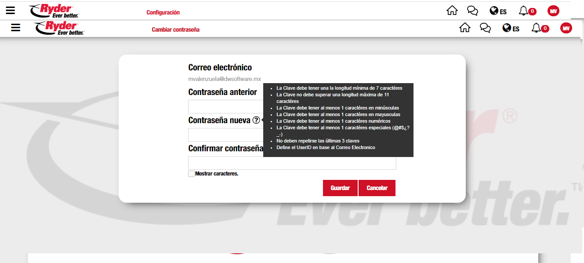
Task: Open hamburger menu in the Cambiar contraseña header
Action: pos(16,28)
